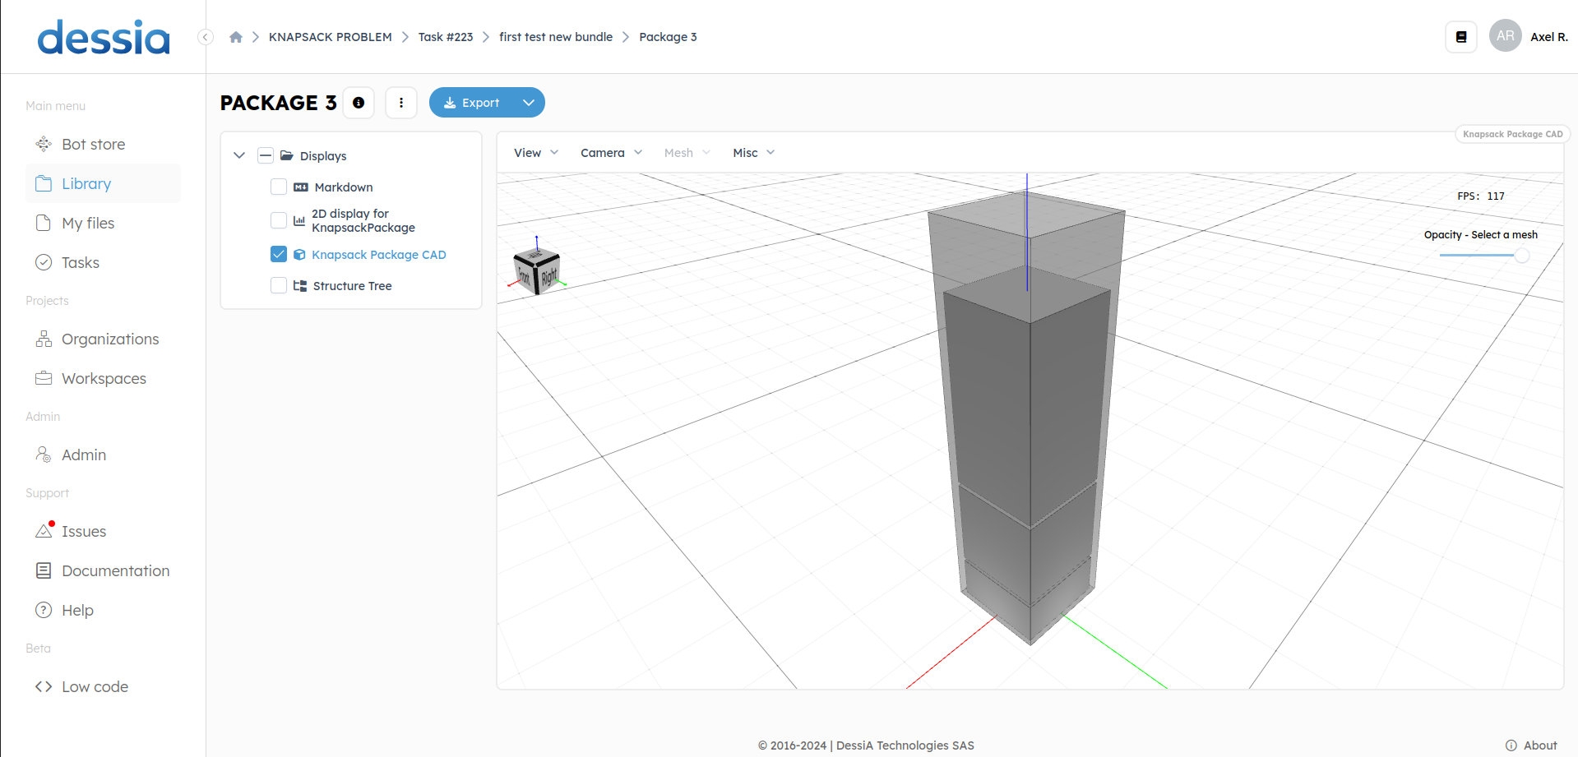Screen dimensions: 1578x757
Task: Expand the Camera dropdown menu
Action: 611,153
